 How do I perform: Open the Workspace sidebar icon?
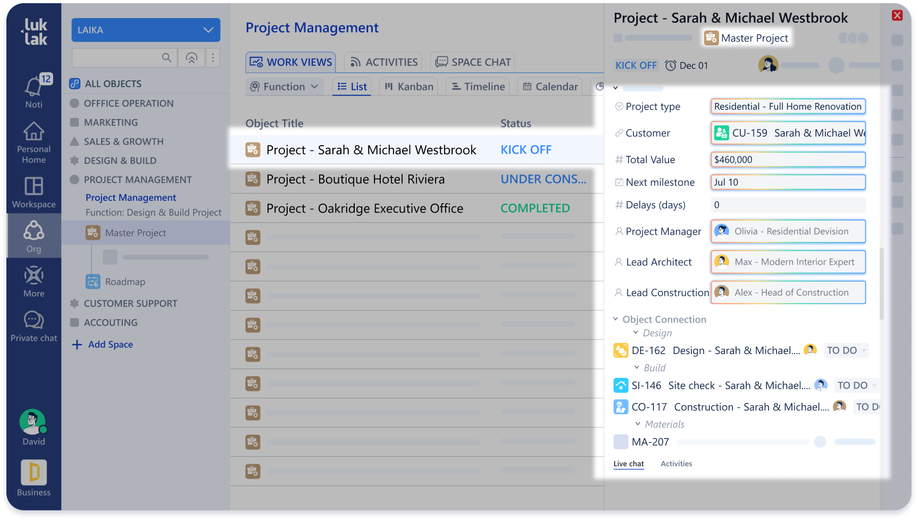click(x=34, y=187)
